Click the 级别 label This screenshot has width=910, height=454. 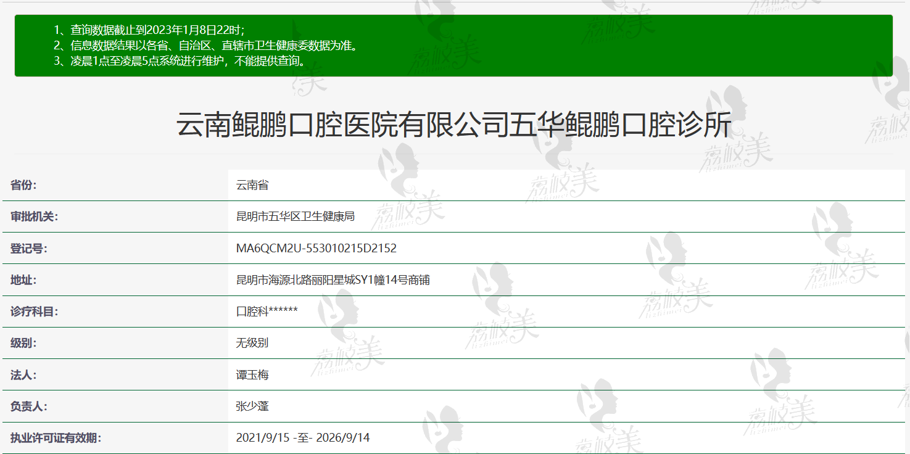tap(23, 343)
